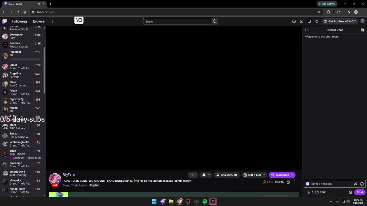Screen dimensions: 367x206
Task: Open File Explorer from the taskbar
Action: (171, 201)
